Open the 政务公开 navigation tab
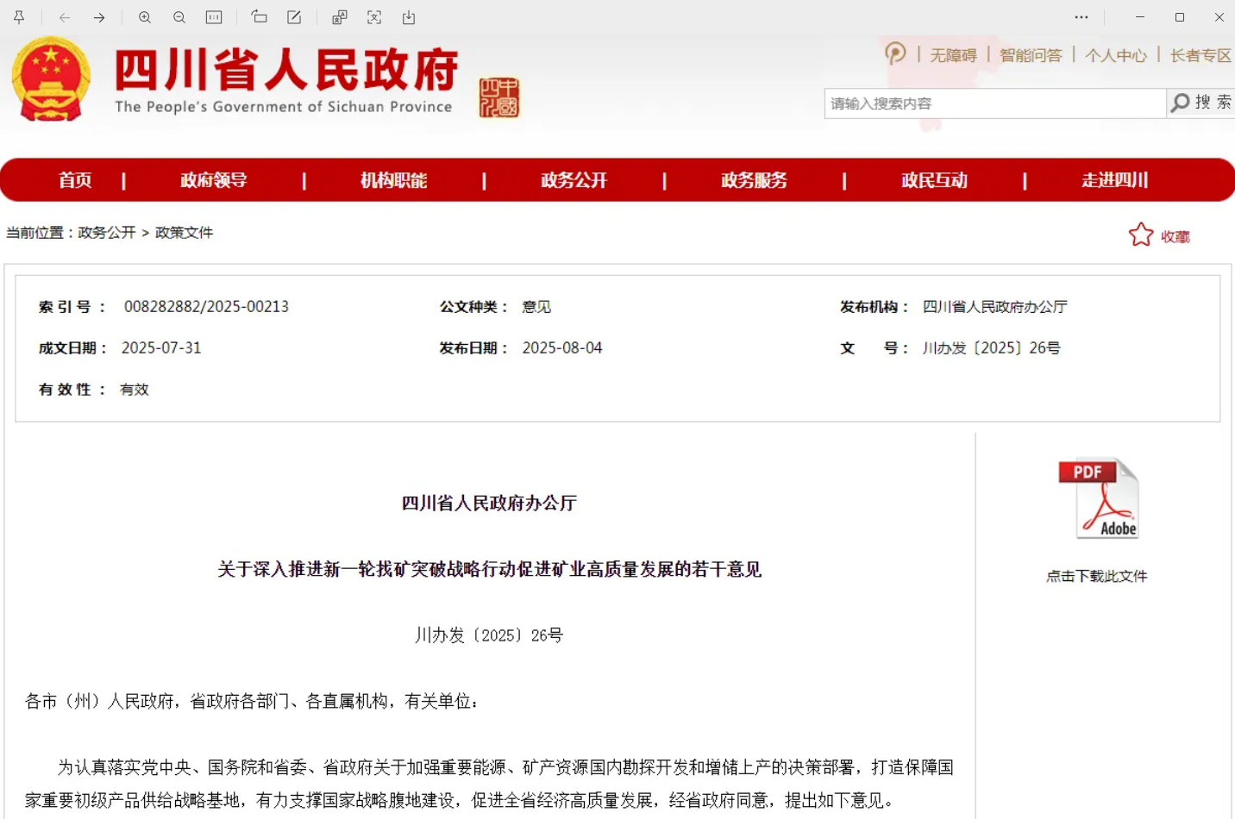1235x819 pixels. (574, 180)
